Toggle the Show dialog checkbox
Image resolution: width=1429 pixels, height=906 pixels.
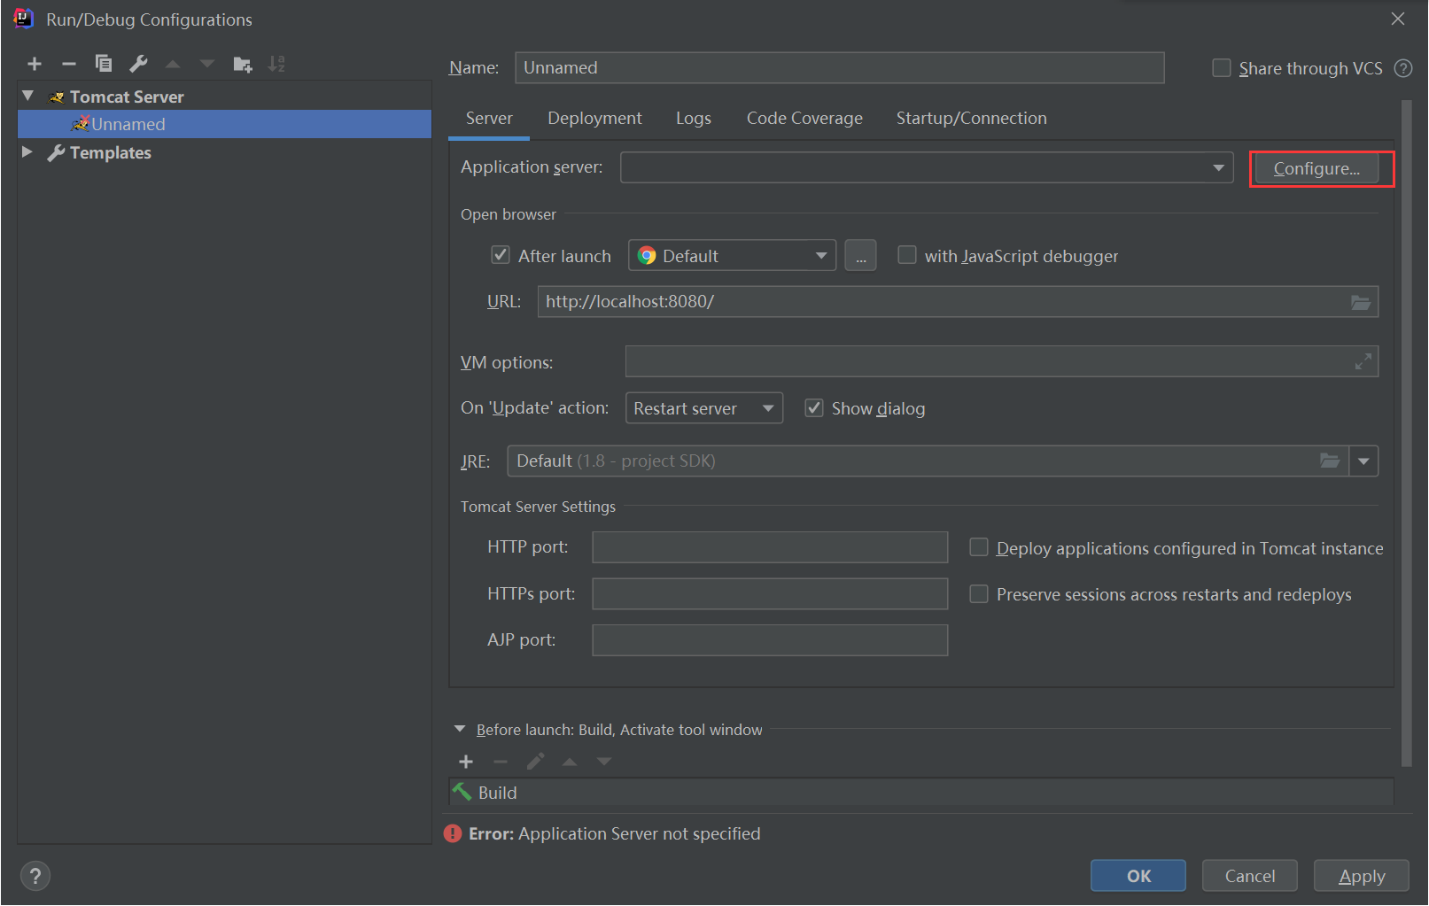(x=814, y=407)
